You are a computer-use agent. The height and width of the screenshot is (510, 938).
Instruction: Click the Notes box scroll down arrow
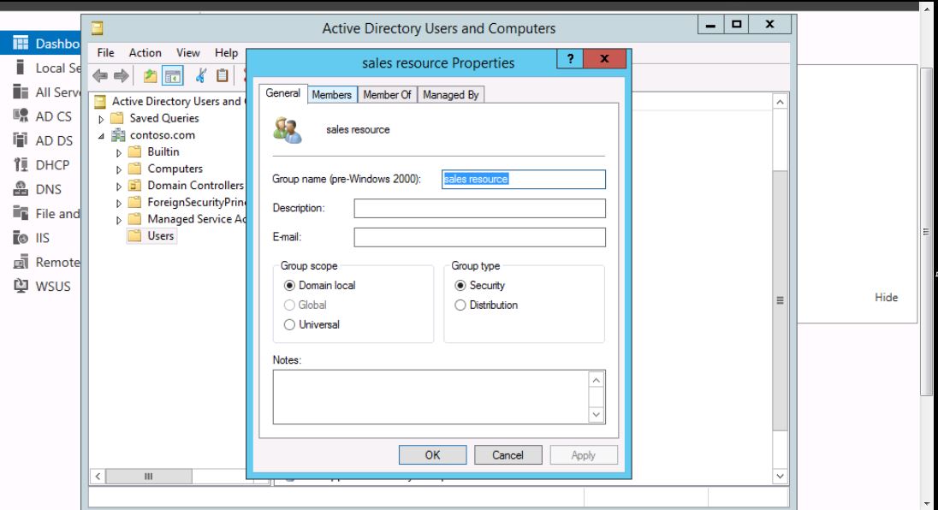point(597,414)
